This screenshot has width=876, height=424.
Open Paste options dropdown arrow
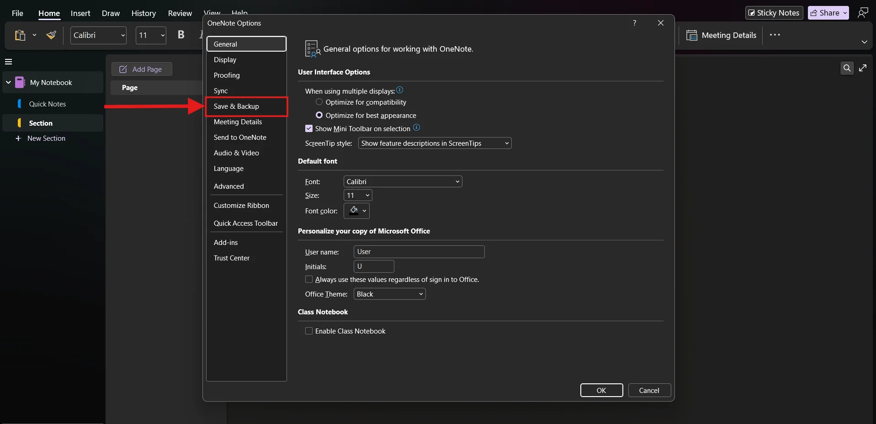34,35
